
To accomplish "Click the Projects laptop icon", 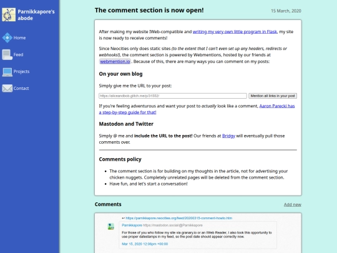I will click(7, 71).
